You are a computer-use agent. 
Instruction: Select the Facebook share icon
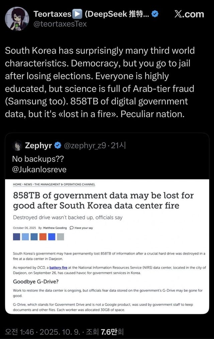[x=16, y=237]
